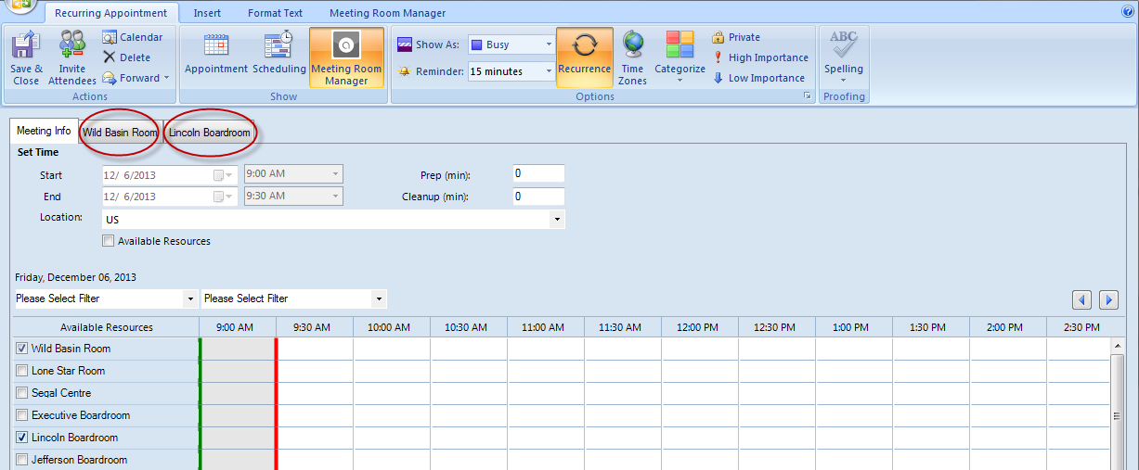
Task: Click the Recurrence icon
Action: [585, 44]
